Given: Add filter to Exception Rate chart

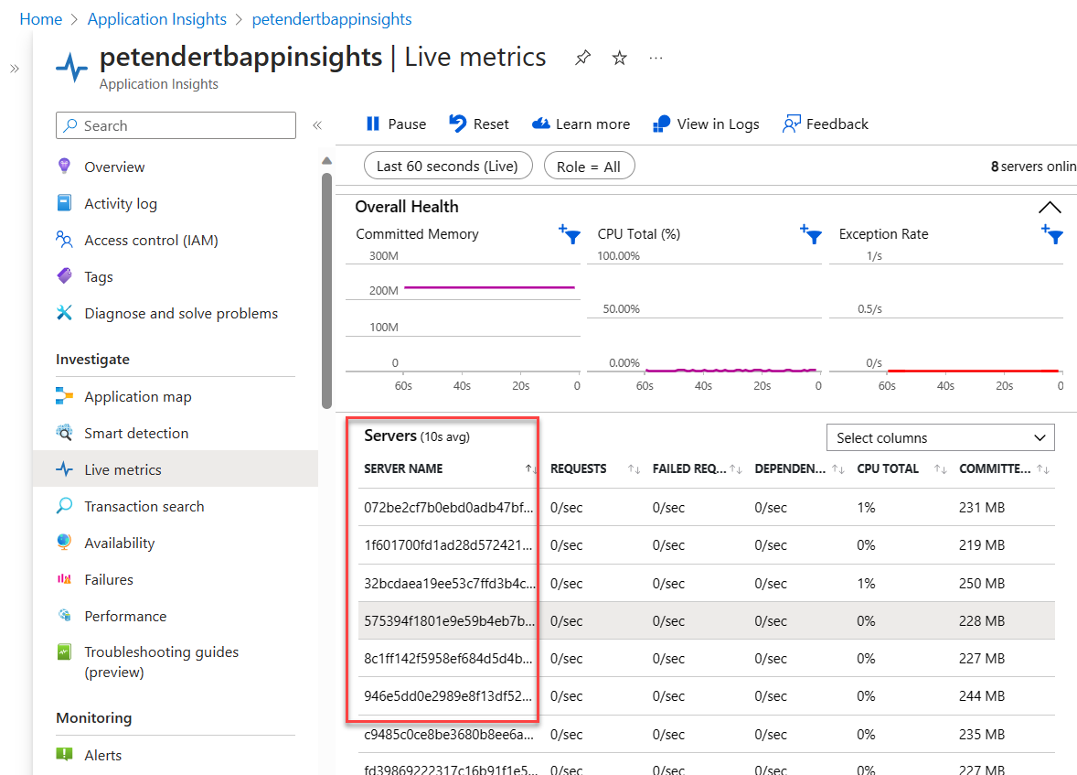Looking at the screenshot, I should coord(1052,234).
